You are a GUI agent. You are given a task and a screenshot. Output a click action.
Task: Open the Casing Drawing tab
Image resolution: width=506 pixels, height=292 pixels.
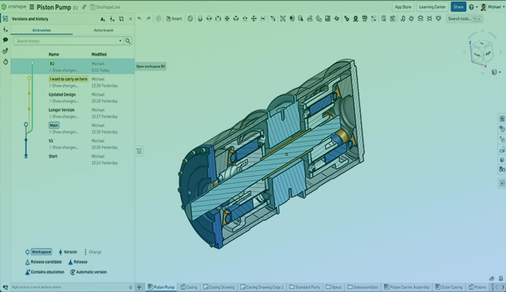(219, 287)
